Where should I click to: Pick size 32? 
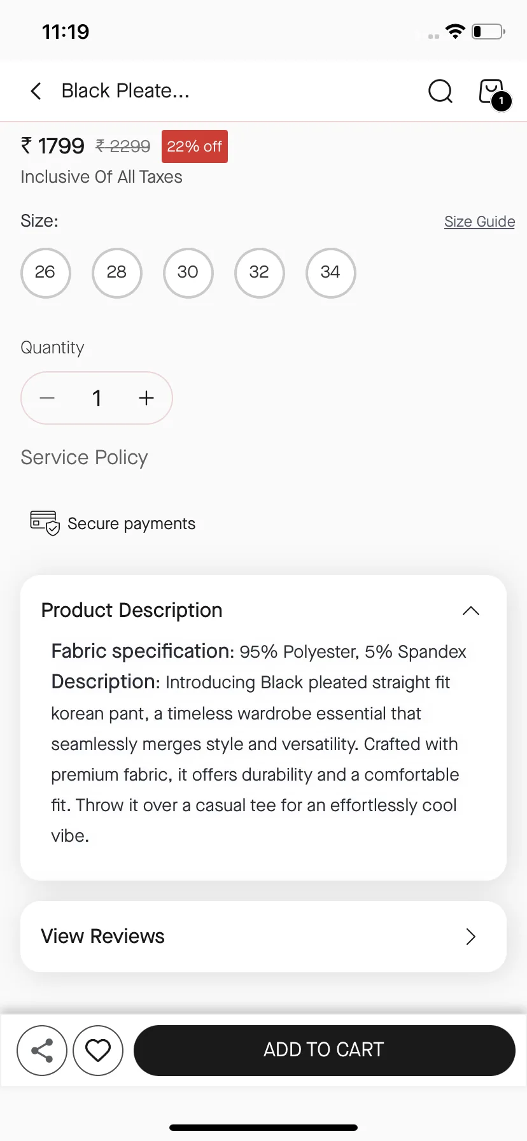tap(259, 273)
